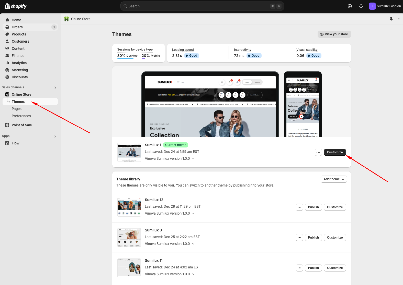Click the Online Store sidebar icon
This screenshot has width=403, height=285.
7,94
